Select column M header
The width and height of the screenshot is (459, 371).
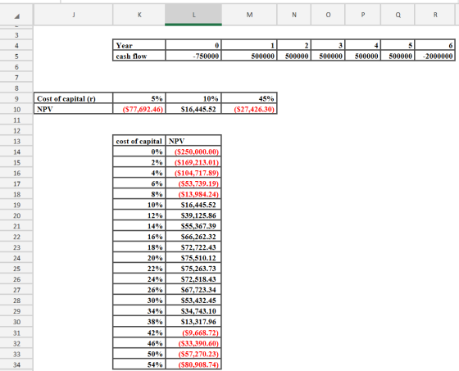point(249,15)
